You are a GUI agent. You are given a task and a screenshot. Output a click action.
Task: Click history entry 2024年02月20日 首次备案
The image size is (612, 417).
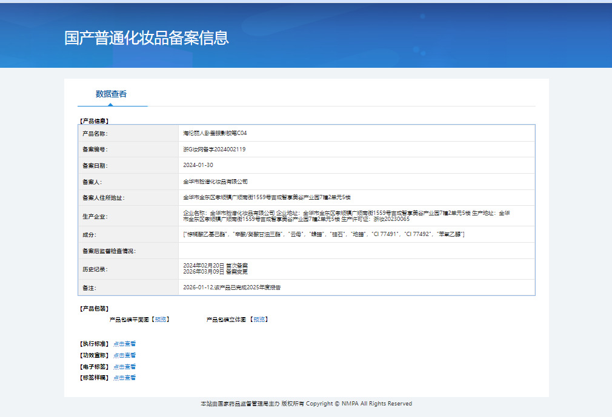click(x=216, y=266)
